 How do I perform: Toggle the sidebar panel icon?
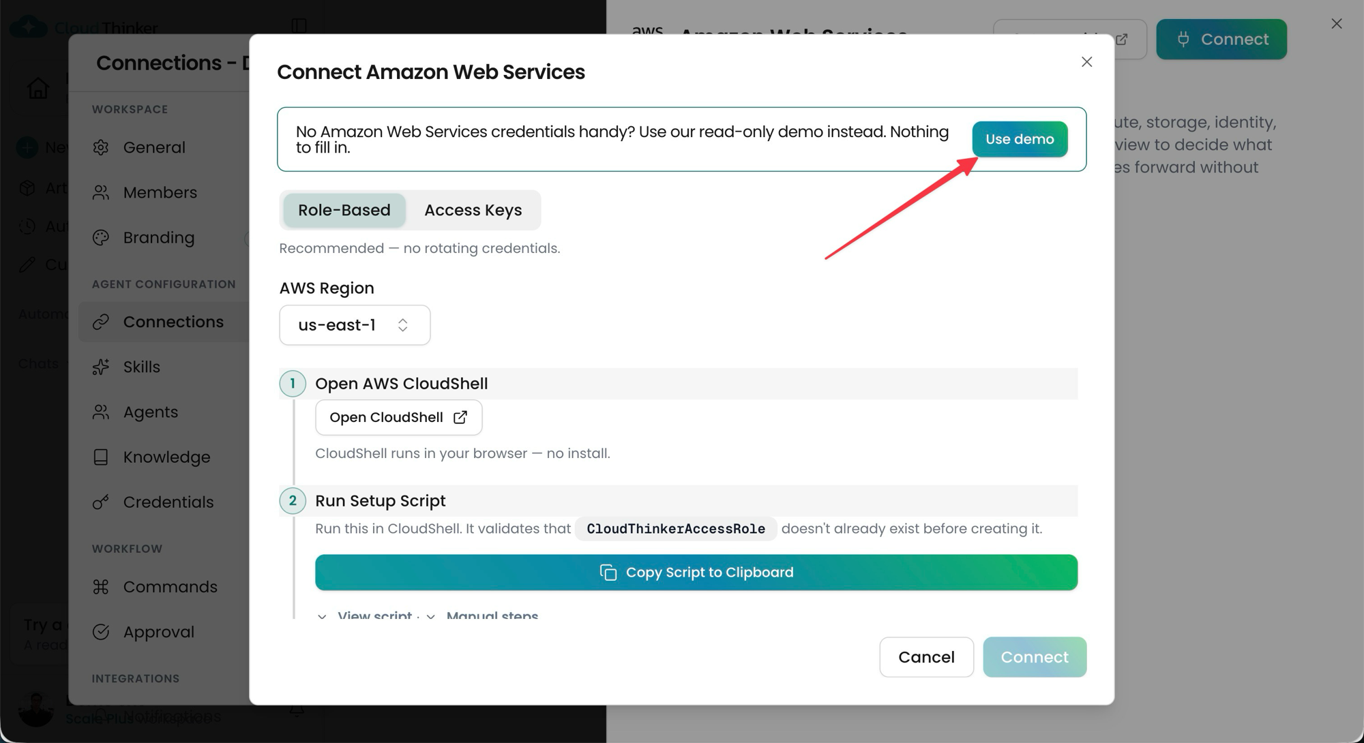299,25
